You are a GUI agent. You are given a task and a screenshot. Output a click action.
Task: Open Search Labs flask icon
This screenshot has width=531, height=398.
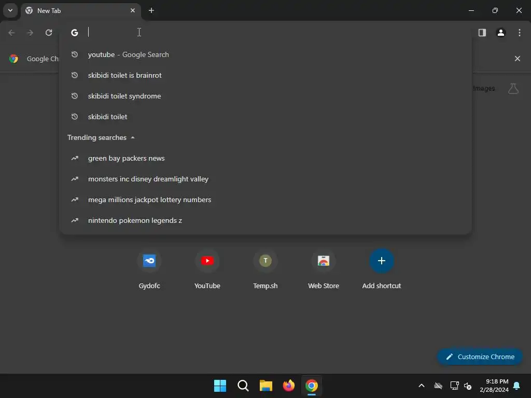coord(513,89)
